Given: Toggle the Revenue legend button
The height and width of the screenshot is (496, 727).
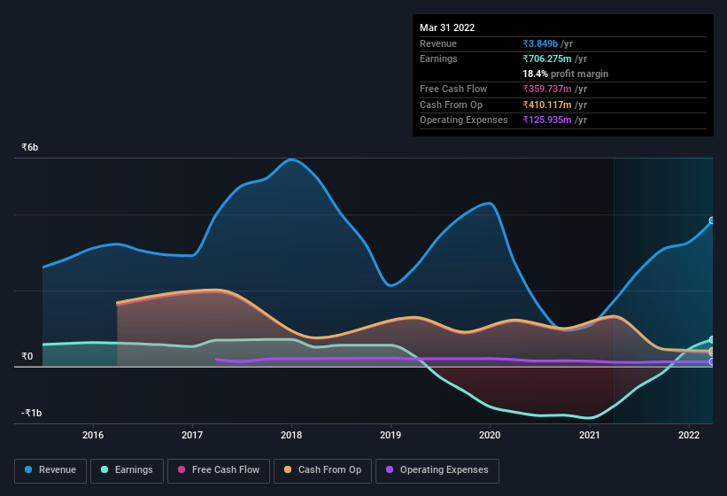Looking at the screenshot, I should coord(50,470).
